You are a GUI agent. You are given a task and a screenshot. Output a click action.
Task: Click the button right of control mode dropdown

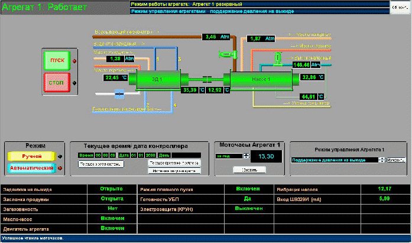(x=396, y=160)
